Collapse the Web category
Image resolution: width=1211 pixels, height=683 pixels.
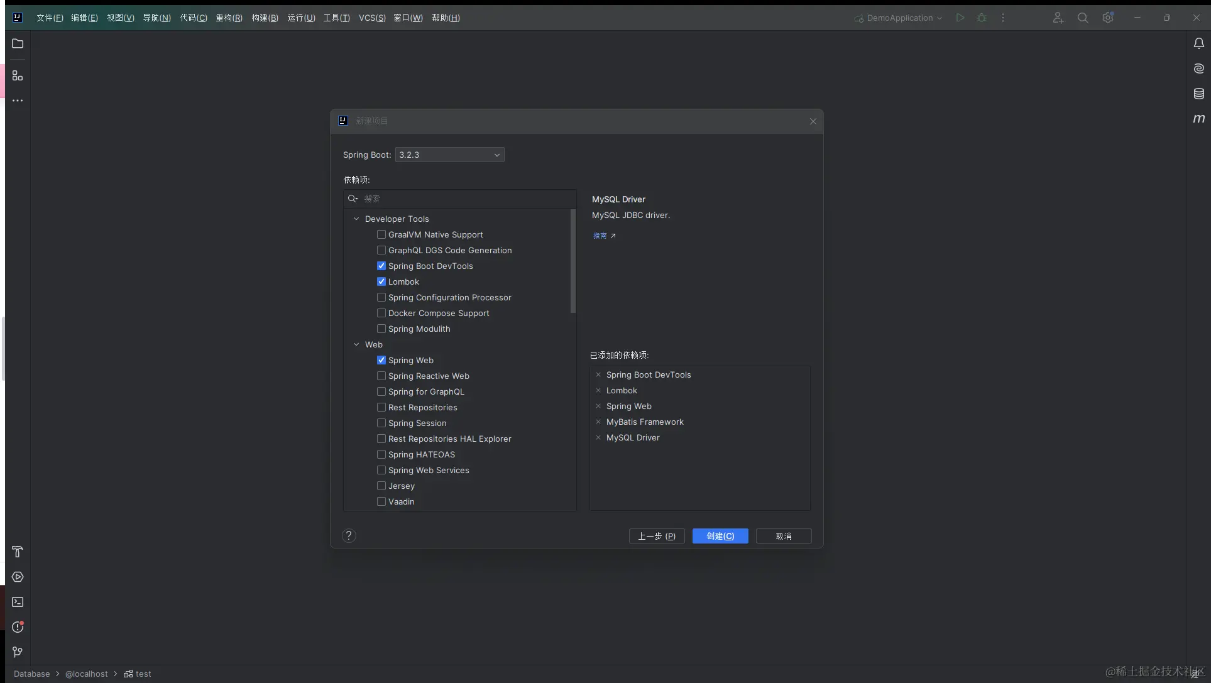[356, 344]
